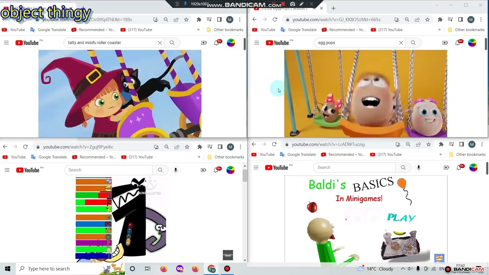Screen dimensions: 489x275
Task: Open Chrome three-dot menu in Zgql9Pyei6c window
Action: tap(240, 147)
